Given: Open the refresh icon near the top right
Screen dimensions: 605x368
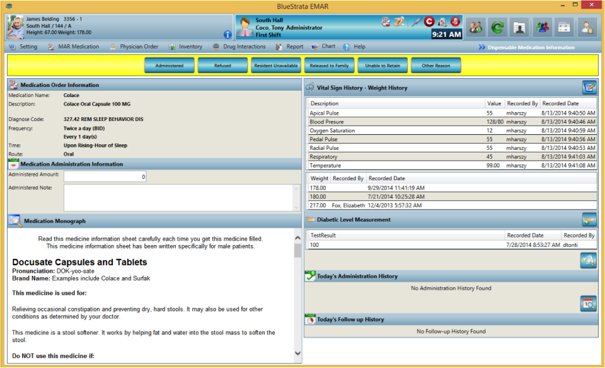Looking at the screenshot, I should pyautogui.click(x=497, y=26).
